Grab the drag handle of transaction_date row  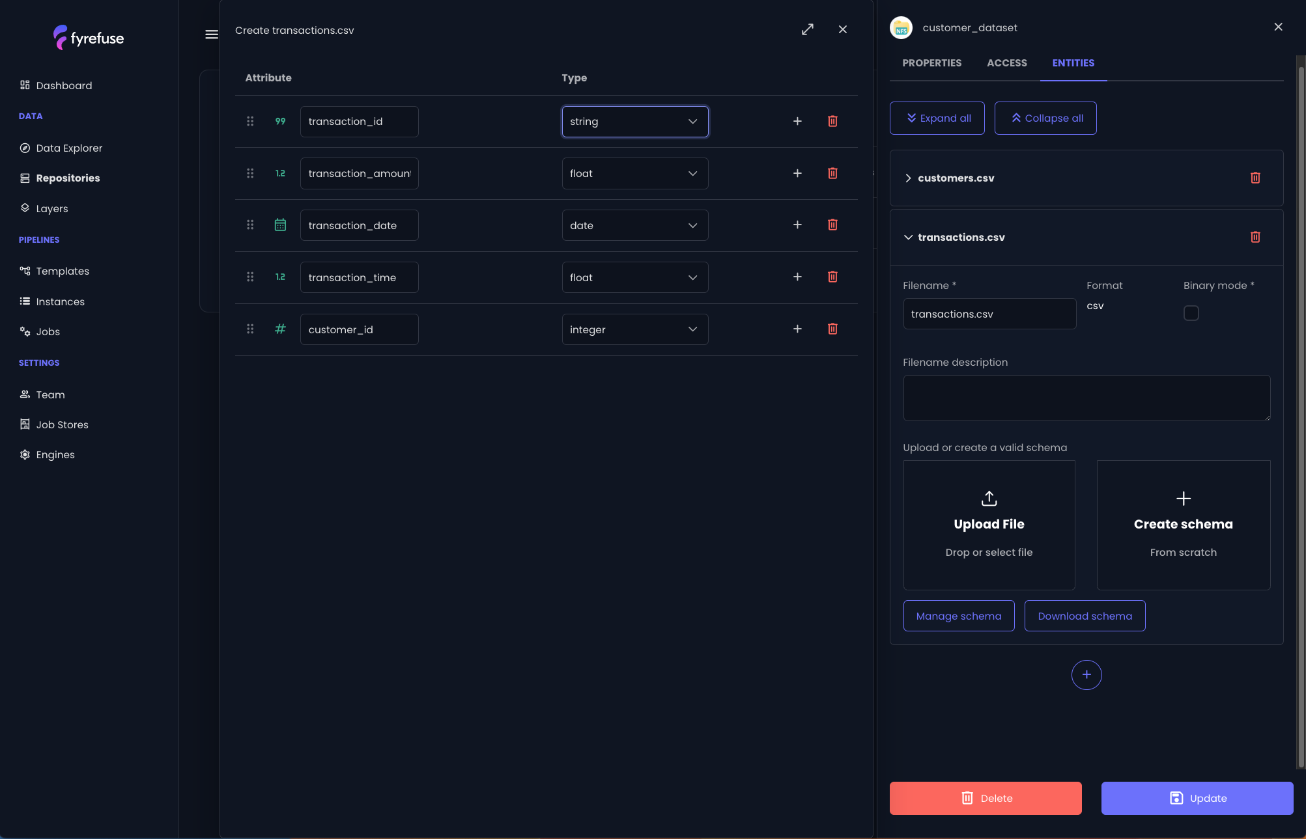click(x=250, y=225)
